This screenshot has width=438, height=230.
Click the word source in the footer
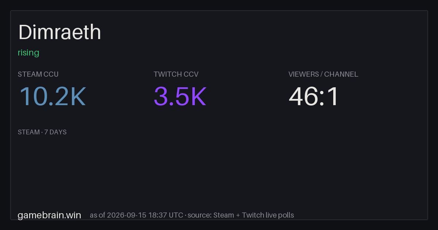(199, 215)
